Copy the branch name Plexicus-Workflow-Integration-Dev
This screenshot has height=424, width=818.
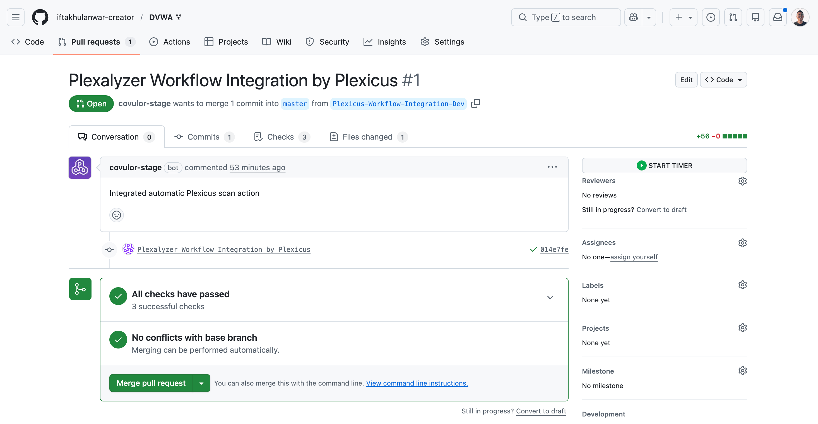tap(476, 103)
